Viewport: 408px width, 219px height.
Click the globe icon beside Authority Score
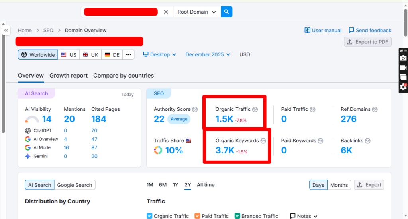tap(195, 109)
